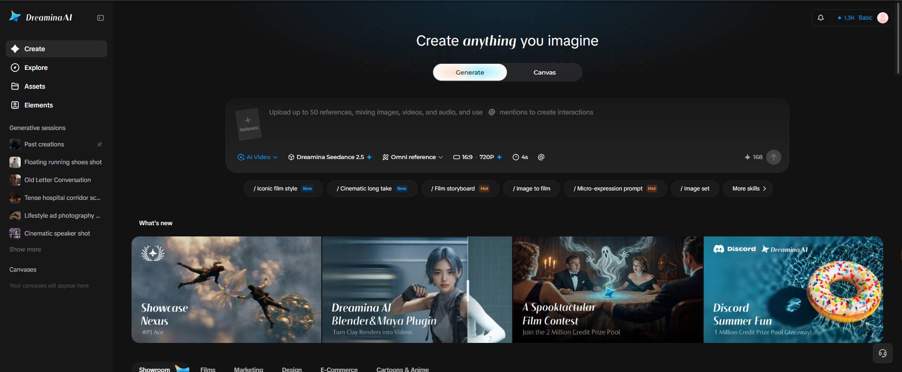Open the Showcase Nexus banner

[226, 289]
